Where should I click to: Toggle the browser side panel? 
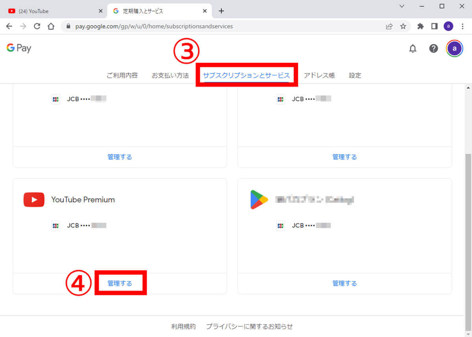(434, 26)
